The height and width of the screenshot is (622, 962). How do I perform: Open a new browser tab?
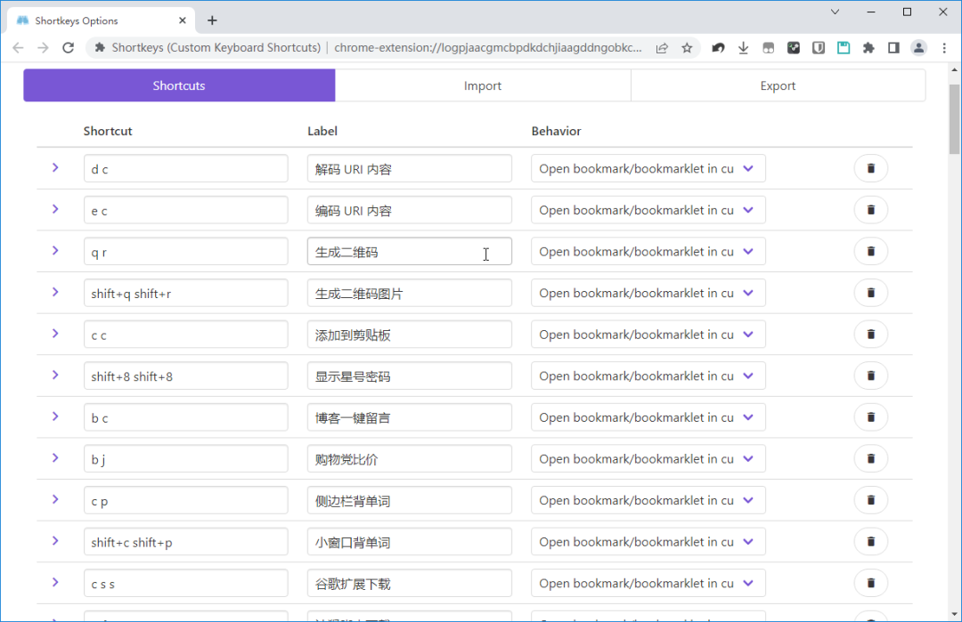point(212,20)
